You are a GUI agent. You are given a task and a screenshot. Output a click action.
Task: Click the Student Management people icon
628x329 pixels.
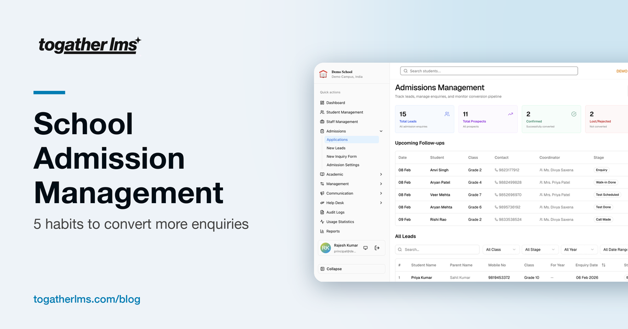pyautogui.click(x=322, y=112)
